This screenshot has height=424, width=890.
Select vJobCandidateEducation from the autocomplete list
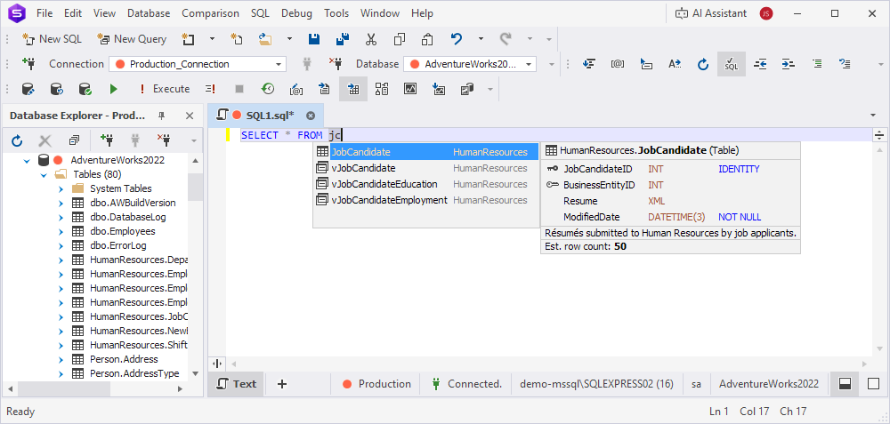[384, 184]
